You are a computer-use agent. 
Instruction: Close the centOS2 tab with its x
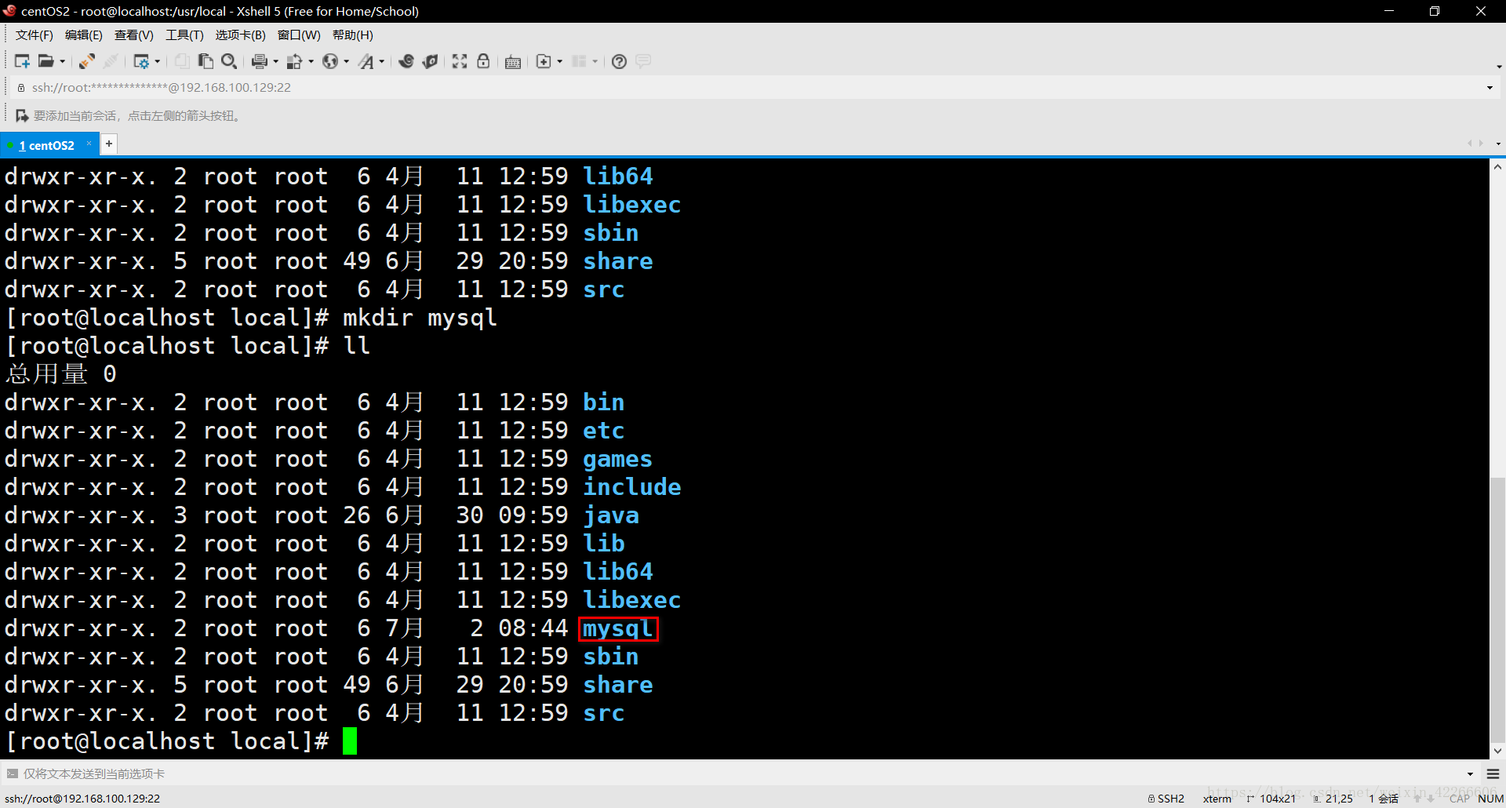pos(89,144)
